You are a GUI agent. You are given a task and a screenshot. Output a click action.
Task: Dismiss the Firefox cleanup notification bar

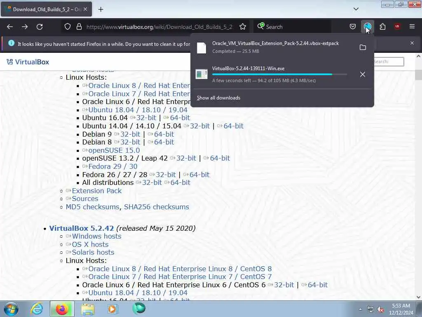point(412,43)
